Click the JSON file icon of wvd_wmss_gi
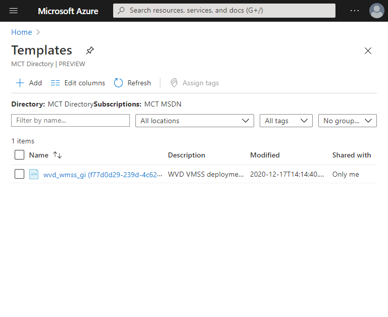The image size is (388, 317). click(34, 174)
